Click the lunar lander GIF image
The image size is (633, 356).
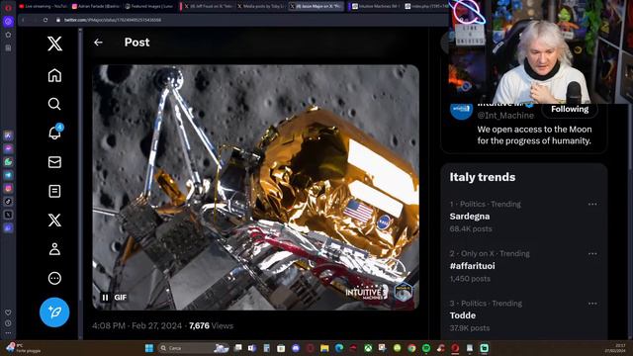(x=255, y=187)
